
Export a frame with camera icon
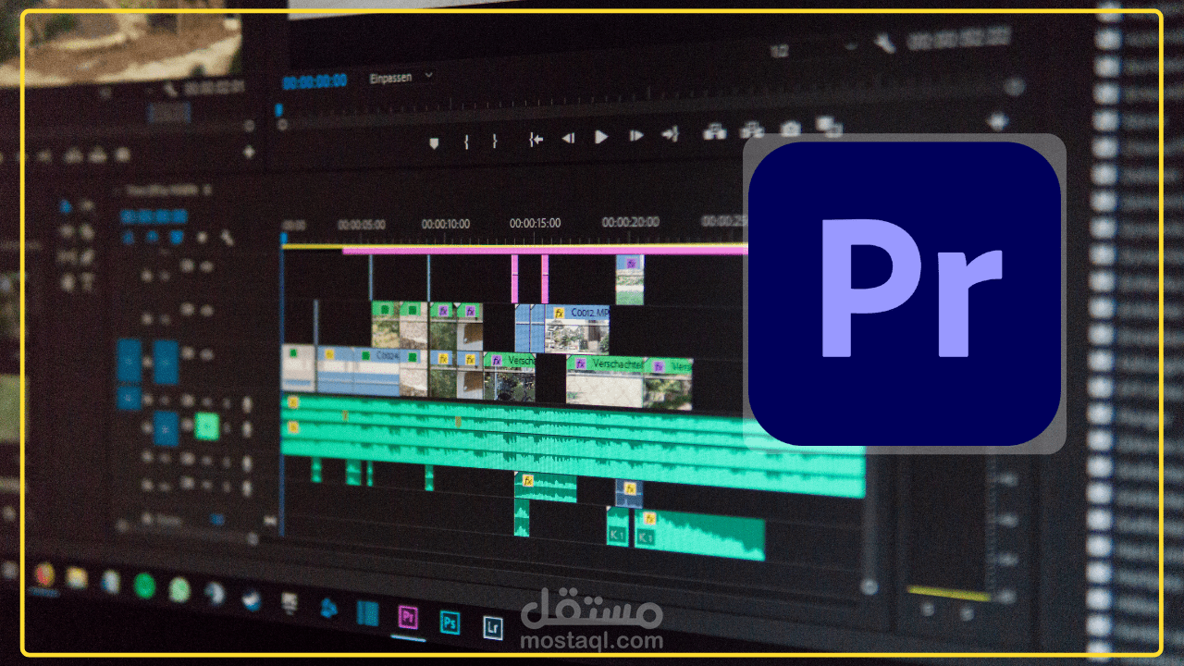coord(790,128)
